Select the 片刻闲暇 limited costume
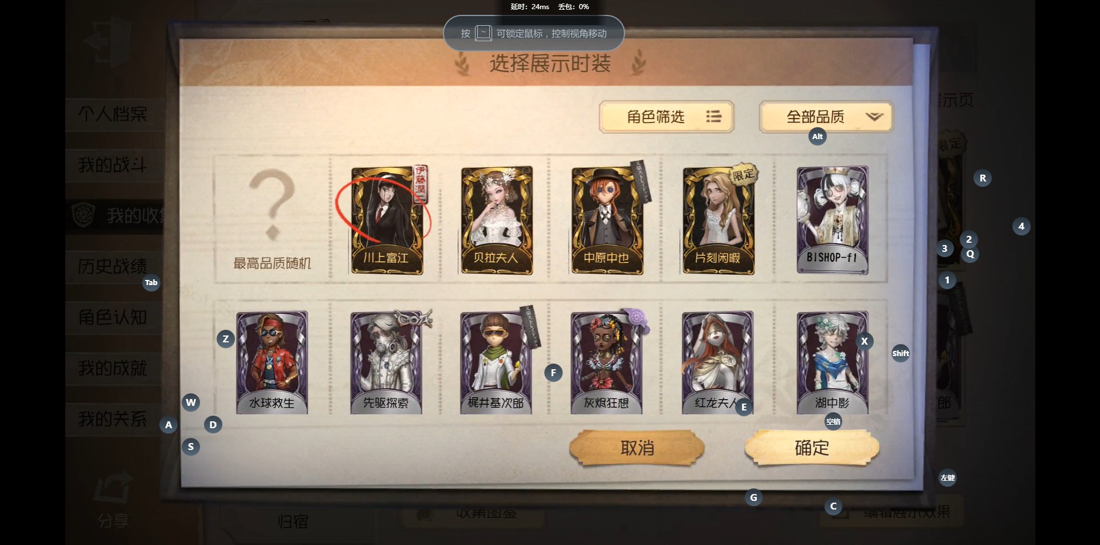The width and height of the screenshot is (1100, 545). [718, 220]
